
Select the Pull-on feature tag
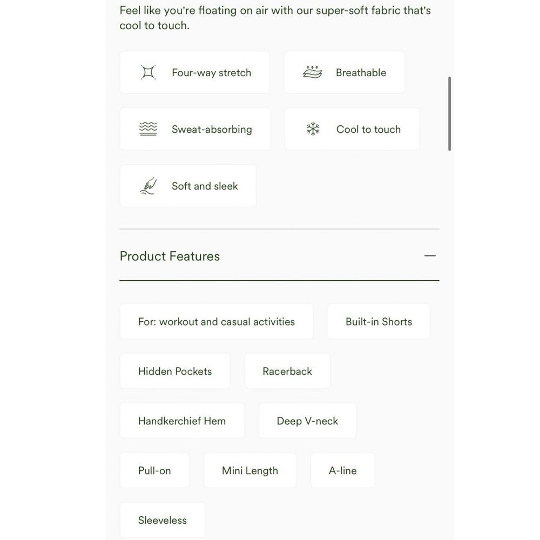(154, 470)
